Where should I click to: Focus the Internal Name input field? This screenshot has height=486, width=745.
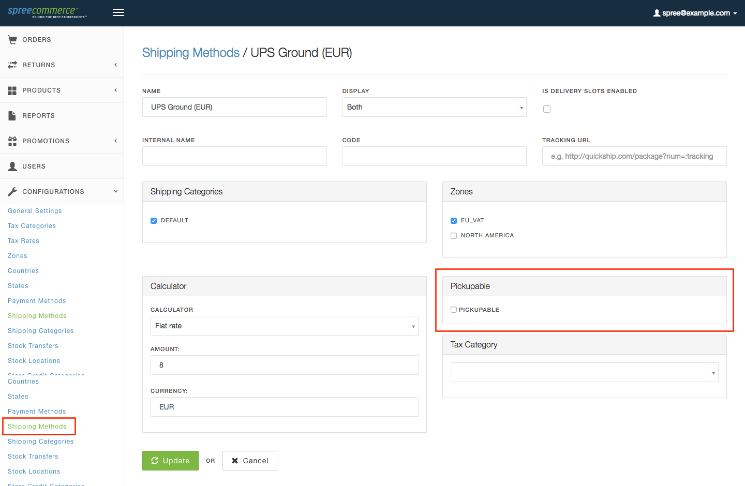coord(234,156)
